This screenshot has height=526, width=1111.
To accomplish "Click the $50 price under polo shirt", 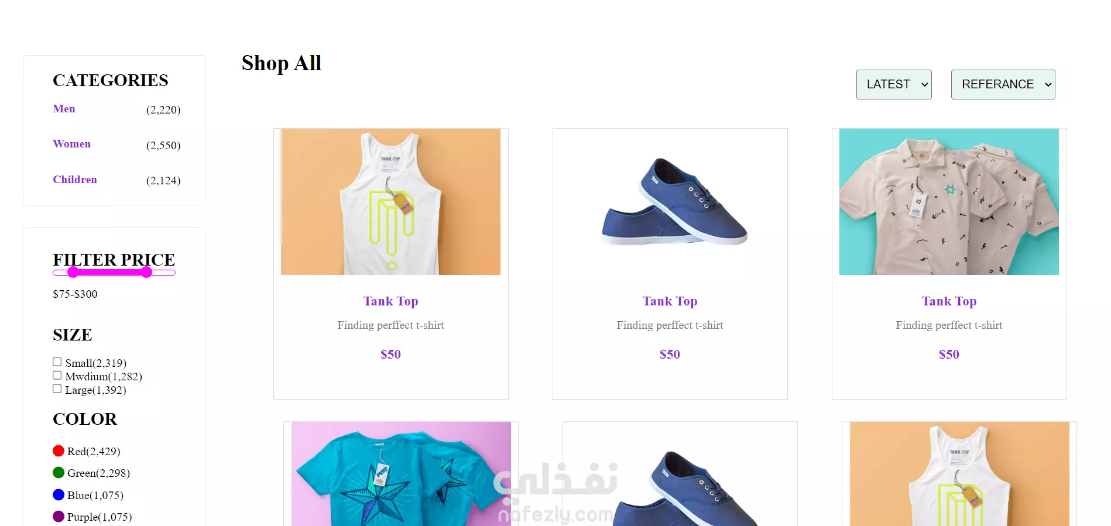I will click(949, 354).
